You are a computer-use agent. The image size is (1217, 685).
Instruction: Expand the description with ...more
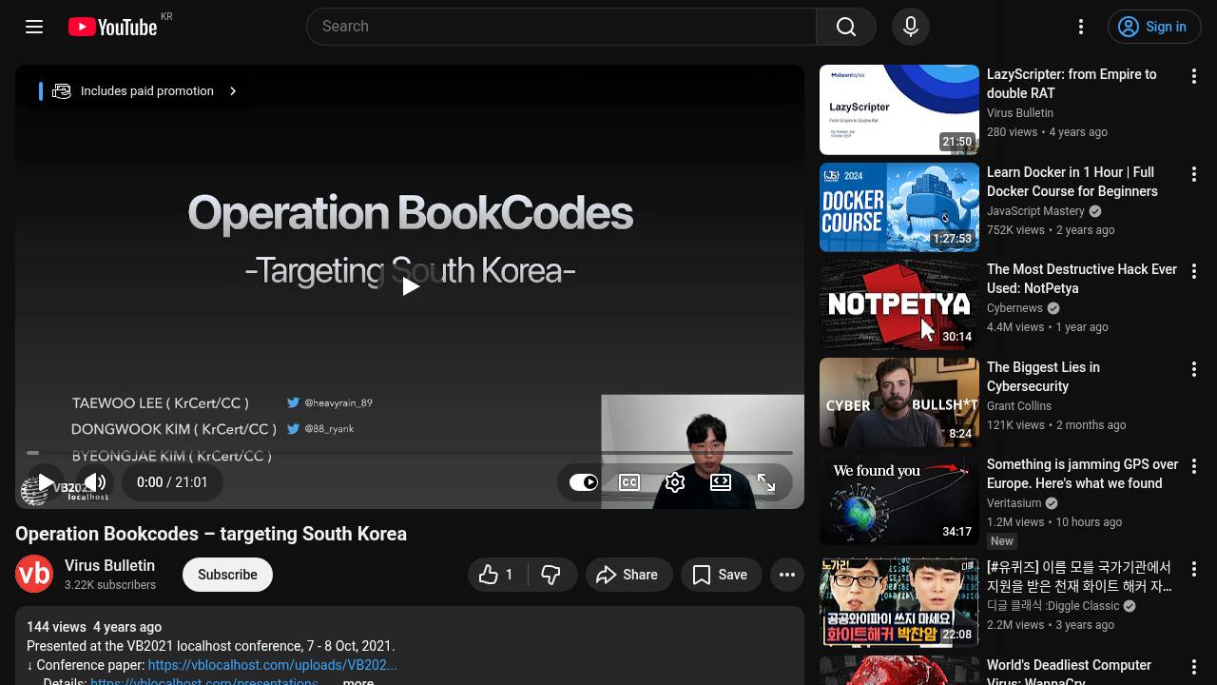(357, 681)
